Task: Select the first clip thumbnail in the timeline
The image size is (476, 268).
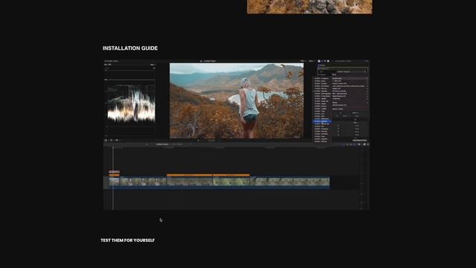Action: pyautogui.click(x=114, y=182)
